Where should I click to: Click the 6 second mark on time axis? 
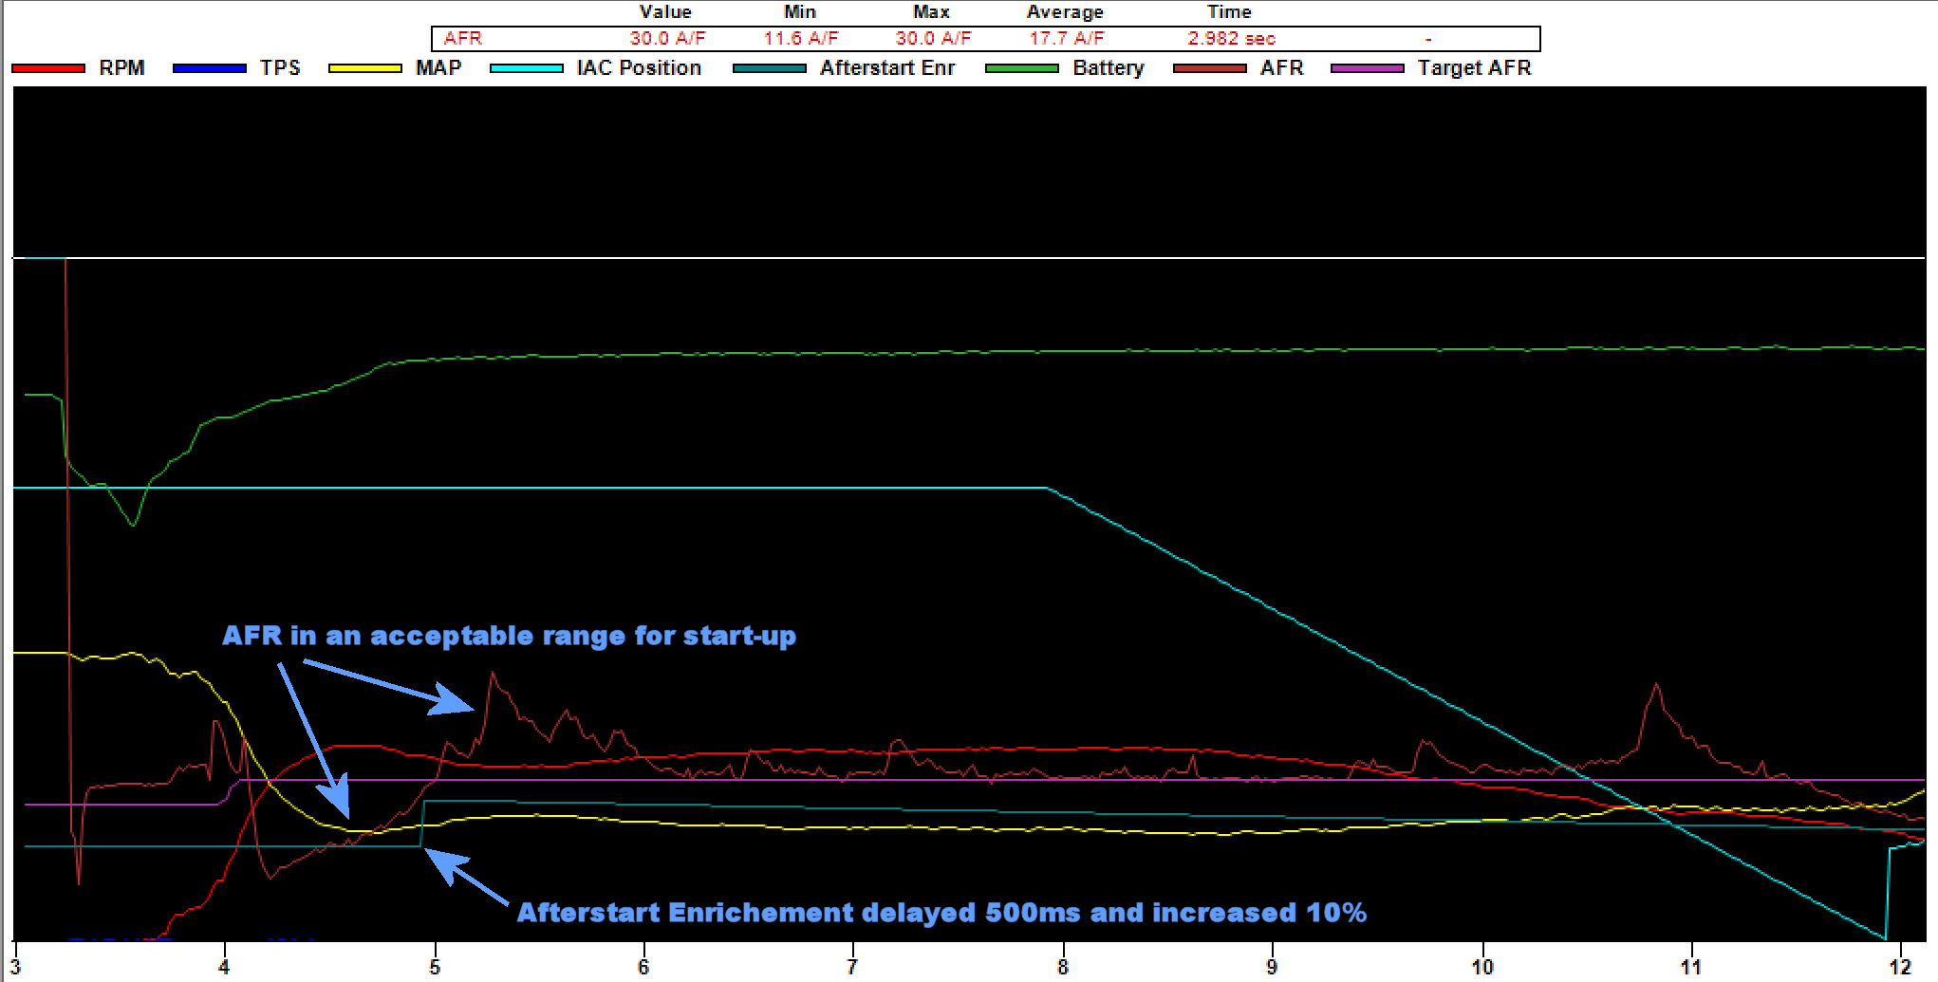coord(643,967)
